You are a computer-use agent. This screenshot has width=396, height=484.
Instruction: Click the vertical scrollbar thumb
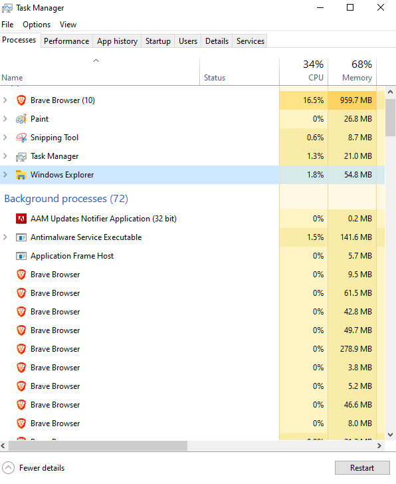coord(390,118)
